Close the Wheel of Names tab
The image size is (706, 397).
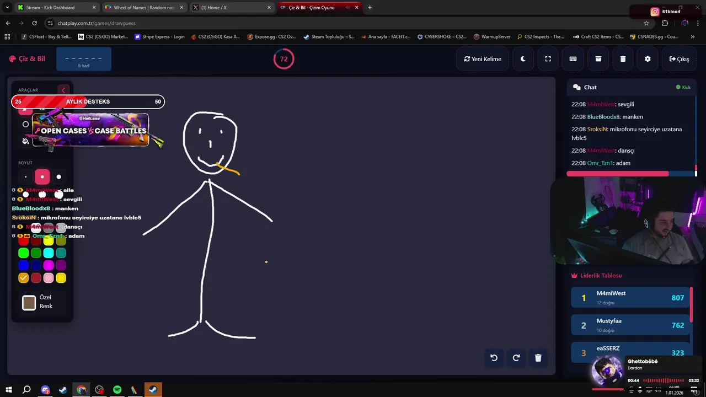pyautogui.click(x=181, y=8)
